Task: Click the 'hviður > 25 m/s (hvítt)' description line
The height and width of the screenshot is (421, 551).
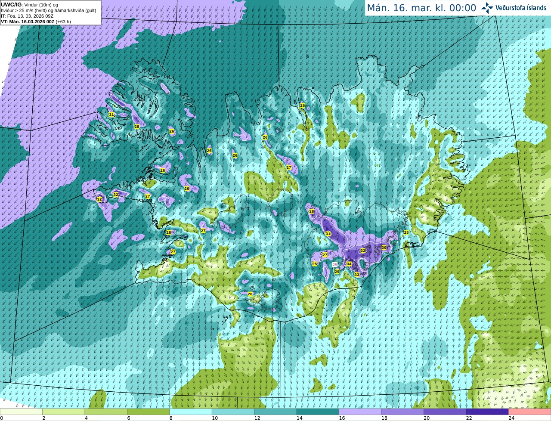Action: coord(48,10)
